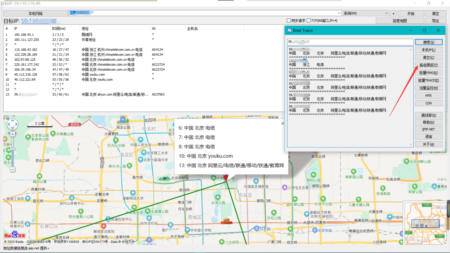Close the map hop info popup
The height and width of the screenshot is (253, 450).
pyautogui.click(x=282, y=123)
